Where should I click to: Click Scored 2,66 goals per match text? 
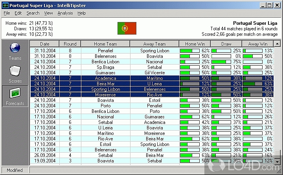tap(239, 34)
